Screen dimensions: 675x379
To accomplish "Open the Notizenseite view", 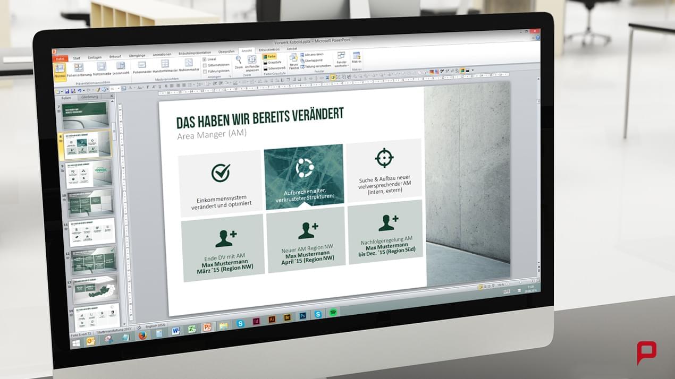I will pos(102,66).
